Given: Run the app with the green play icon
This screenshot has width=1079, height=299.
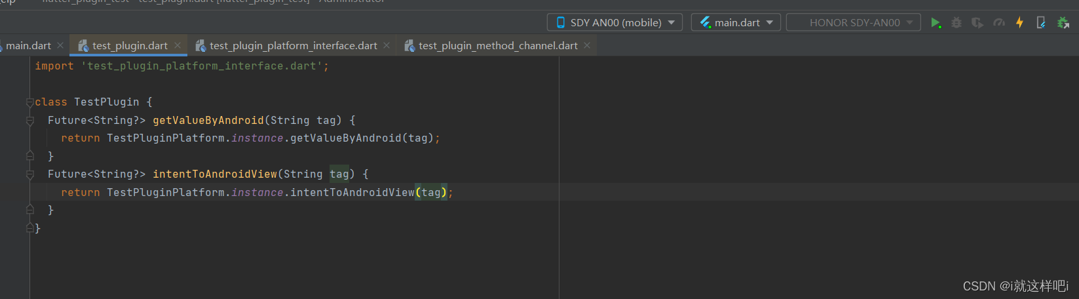Looking at the screenshot, I should click(936, 23).
